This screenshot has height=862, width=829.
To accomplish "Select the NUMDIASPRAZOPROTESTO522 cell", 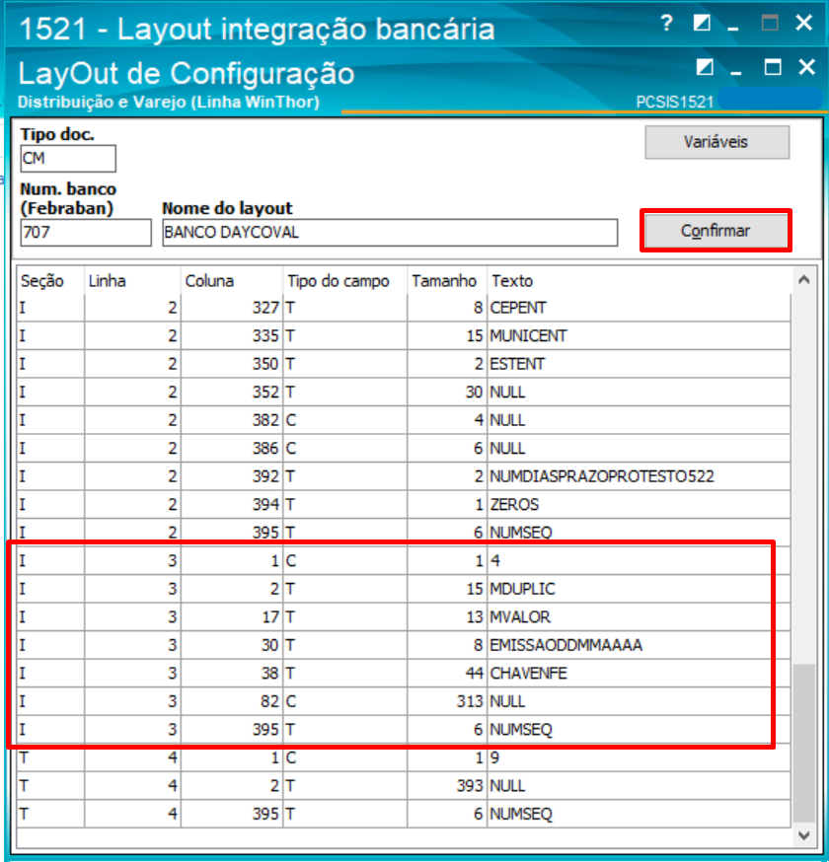I will (639, 476).
